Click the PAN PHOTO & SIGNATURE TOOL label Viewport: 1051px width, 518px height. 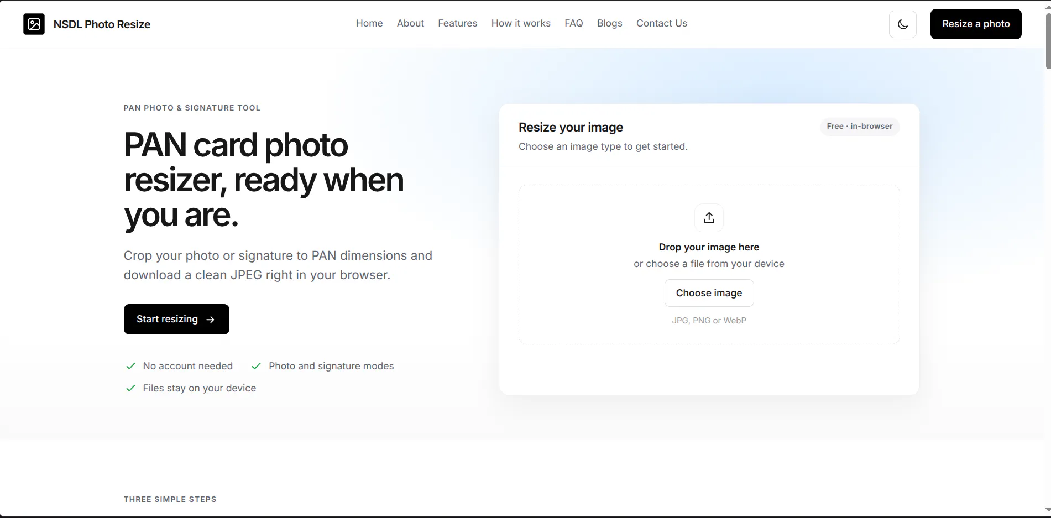(192, 108)
